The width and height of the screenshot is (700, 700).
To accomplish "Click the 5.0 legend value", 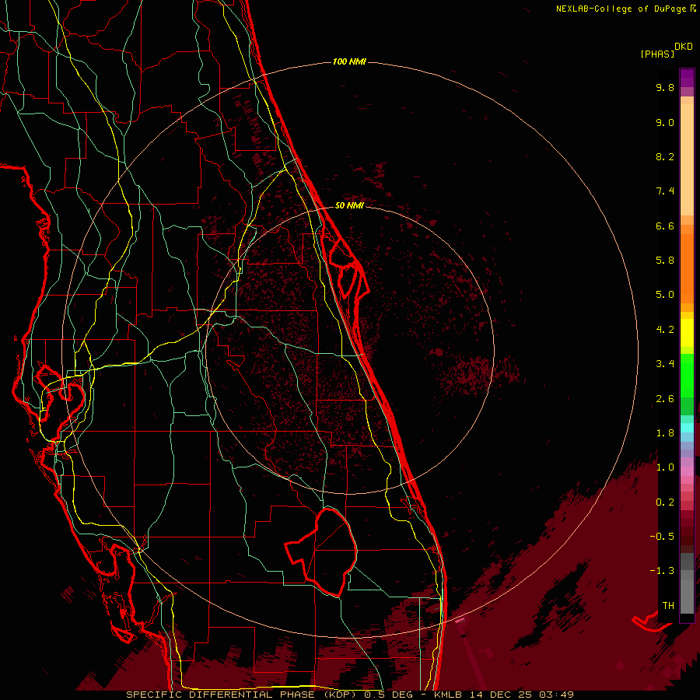I will 665,295.
